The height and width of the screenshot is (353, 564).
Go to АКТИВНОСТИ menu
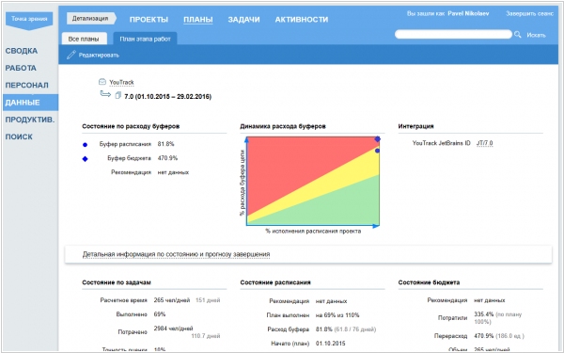[x=302, y=20]
